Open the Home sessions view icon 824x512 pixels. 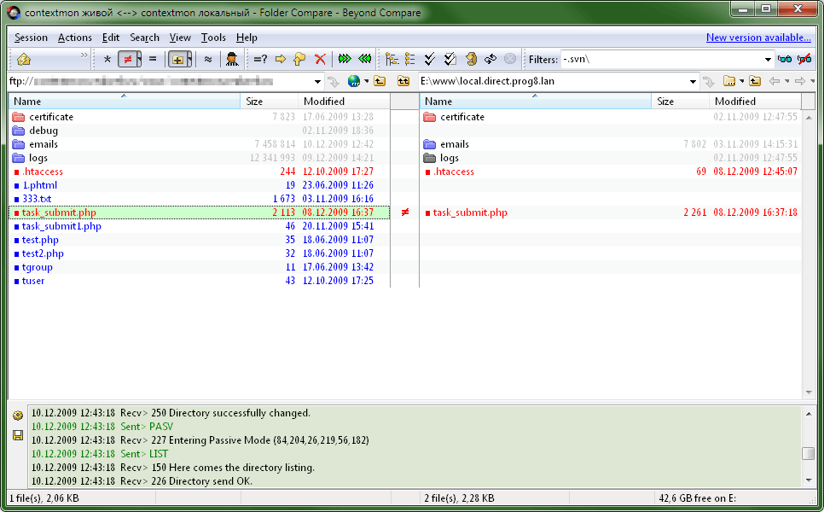pyautogui.click(x=24, y=60)
